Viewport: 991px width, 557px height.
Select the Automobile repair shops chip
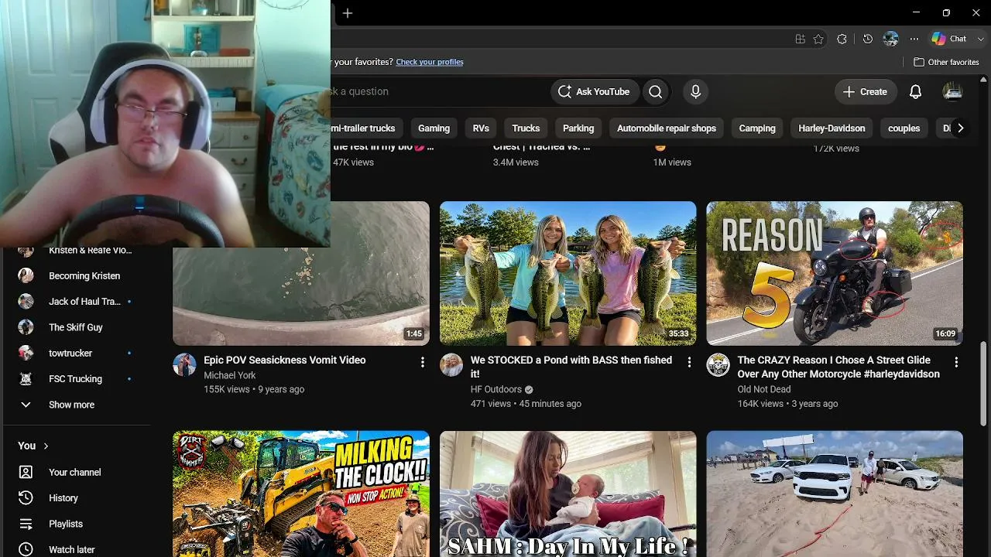[667, 128]
